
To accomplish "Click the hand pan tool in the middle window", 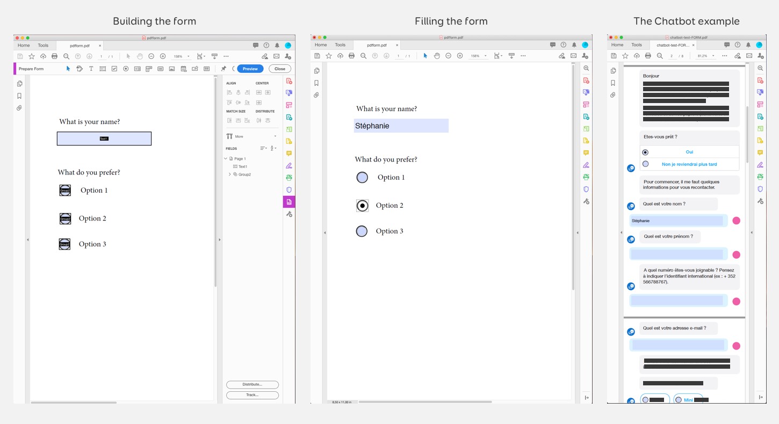I will click(x=437, y=56).
